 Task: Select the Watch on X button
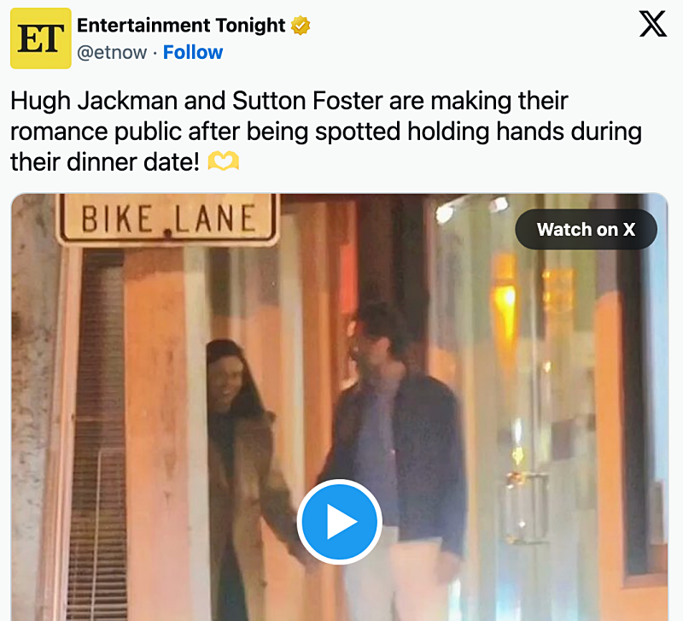coord(586,229)
